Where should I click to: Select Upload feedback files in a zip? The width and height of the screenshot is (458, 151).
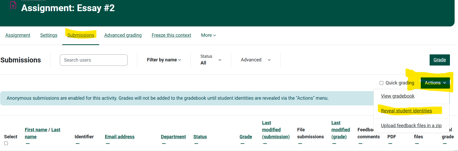[x=411, y=126]
